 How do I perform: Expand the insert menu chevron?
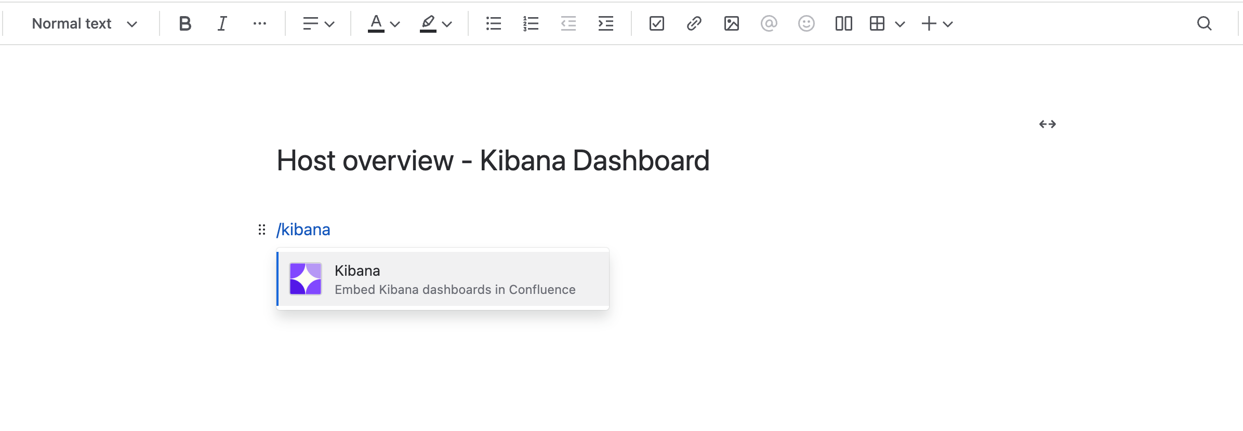pyautogui.click(x=948, y=24)
